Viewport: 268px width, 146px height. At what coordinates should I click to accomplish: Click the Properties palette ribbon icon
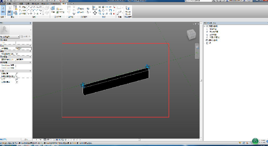tap(10, 13)
